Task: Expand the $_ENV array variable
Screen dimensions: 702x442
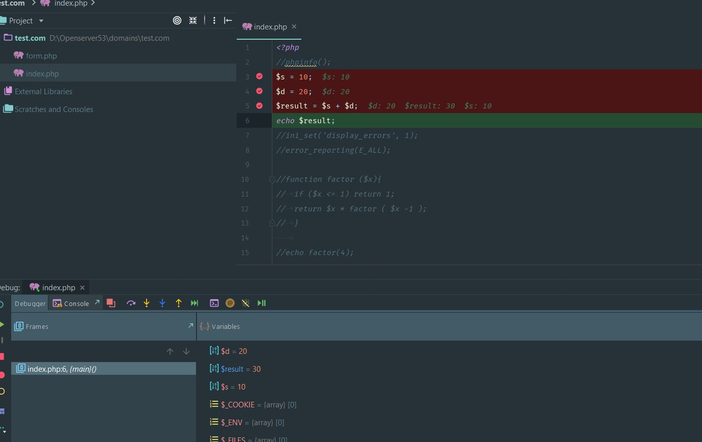Action: pyautogui.click(x=214, y=422)
